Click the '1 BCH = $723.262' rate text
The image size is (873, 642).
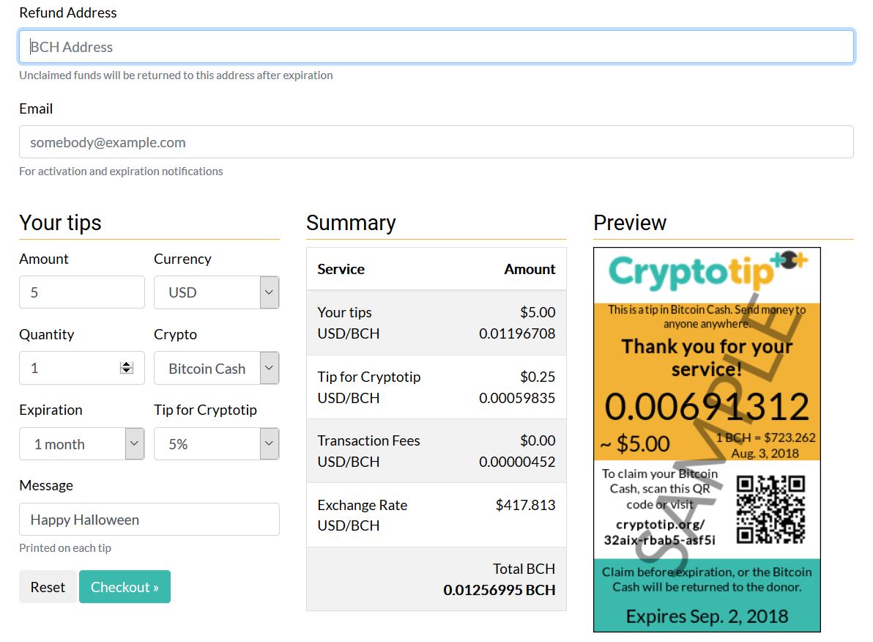(x=765, y=438)
